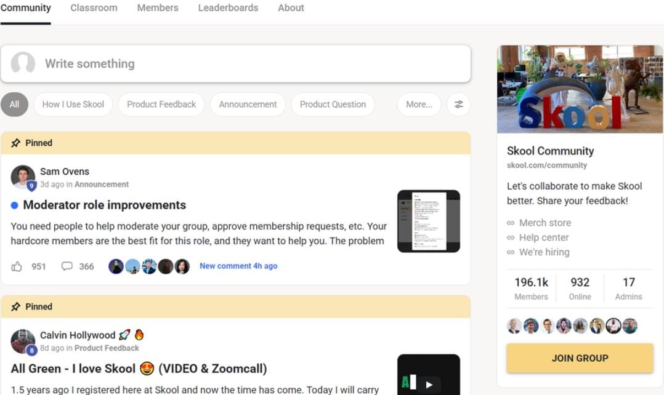Viewport: 664px width, 395px height.
Task: Open comments on Moderator role improvements post
Action: click(x=67, y=266)
